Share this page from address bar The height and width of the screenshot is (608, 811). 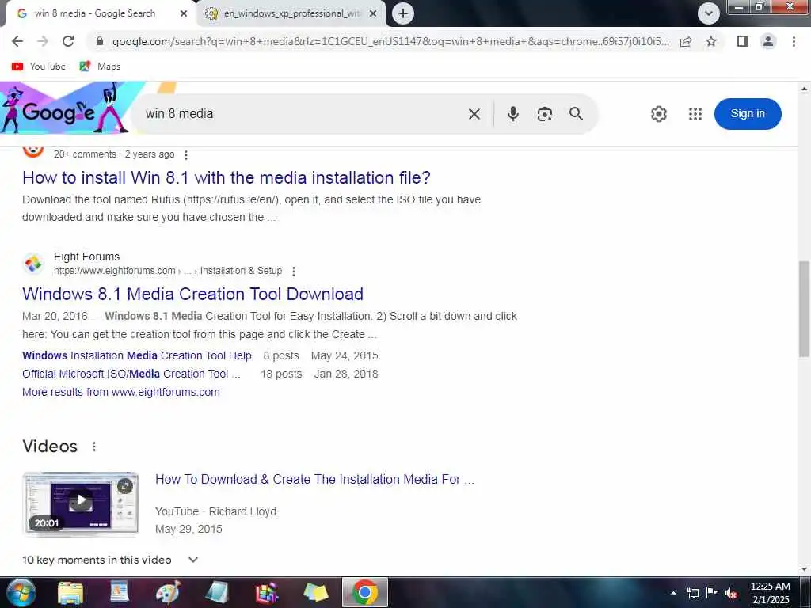coord(686,41)
